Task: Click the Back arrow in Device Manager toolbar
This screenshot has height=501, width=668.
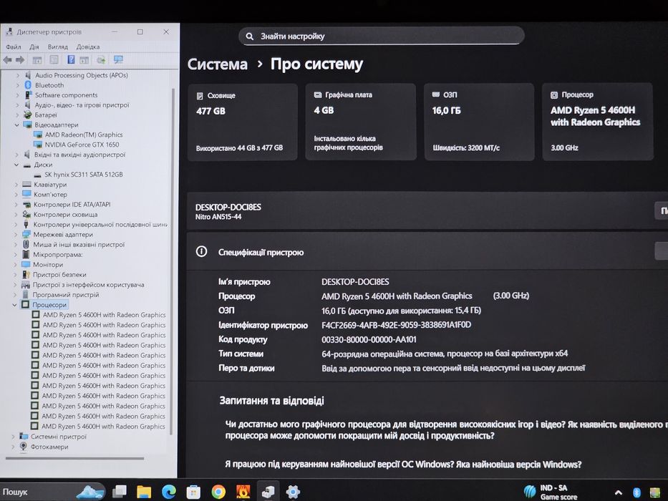Action: coord(8,60)
